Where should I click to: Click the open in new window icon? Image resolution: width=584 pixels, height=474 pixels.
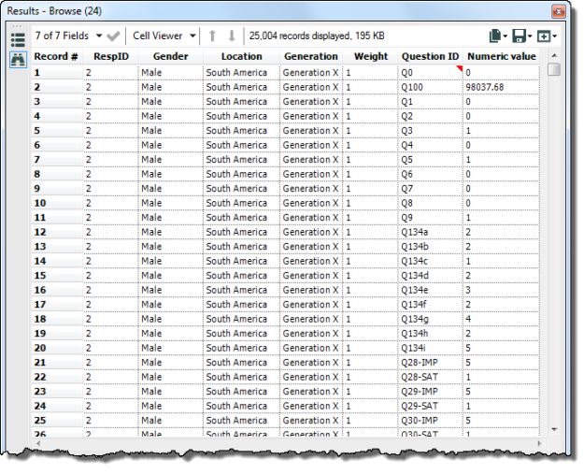click(x=544, y=36)
